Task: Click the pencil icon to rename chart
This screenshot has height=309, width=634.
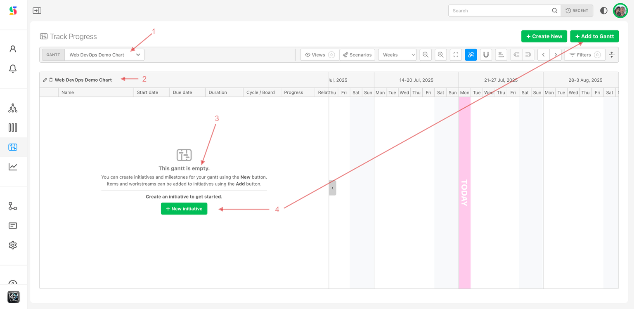Action: [x=45, y=80]
